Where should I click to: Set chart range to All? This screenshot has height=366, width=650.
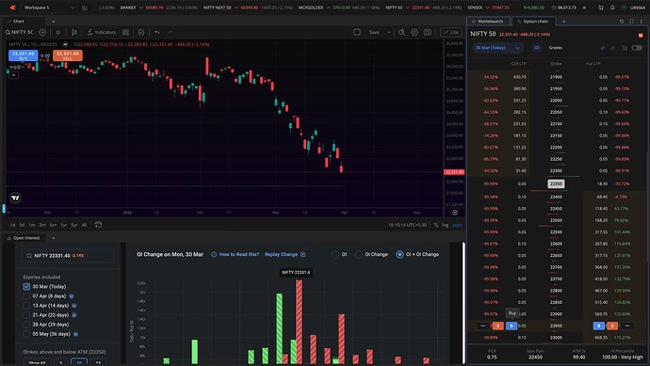pos(84,225)
